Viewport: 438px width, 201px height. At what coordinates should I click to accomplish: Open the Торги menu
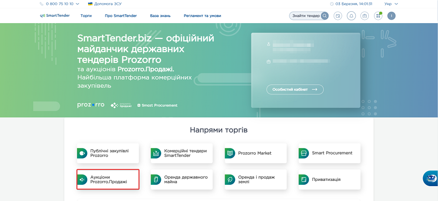[x=86, y=16]
